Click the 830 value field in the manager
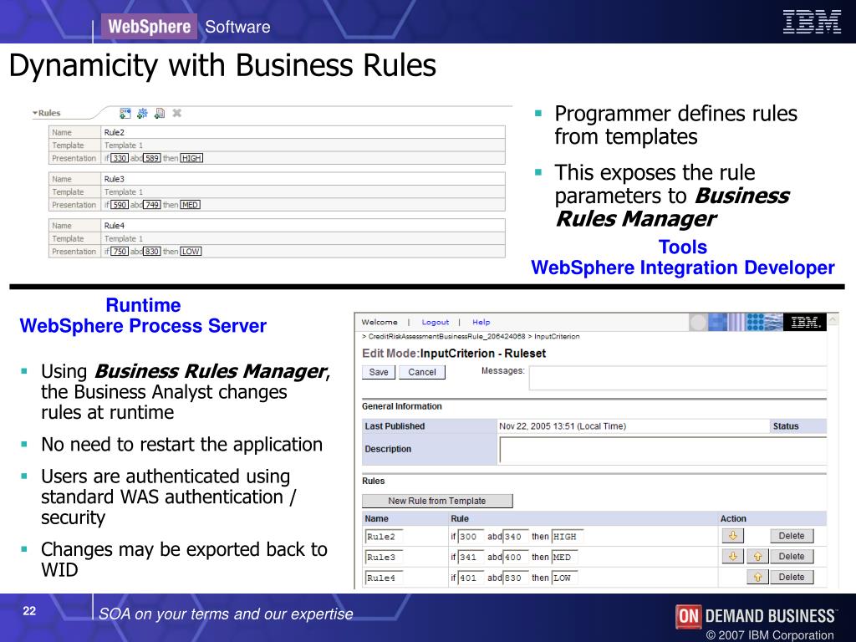The height and width of the screenshot is (642, 856). tap(515, 578)
